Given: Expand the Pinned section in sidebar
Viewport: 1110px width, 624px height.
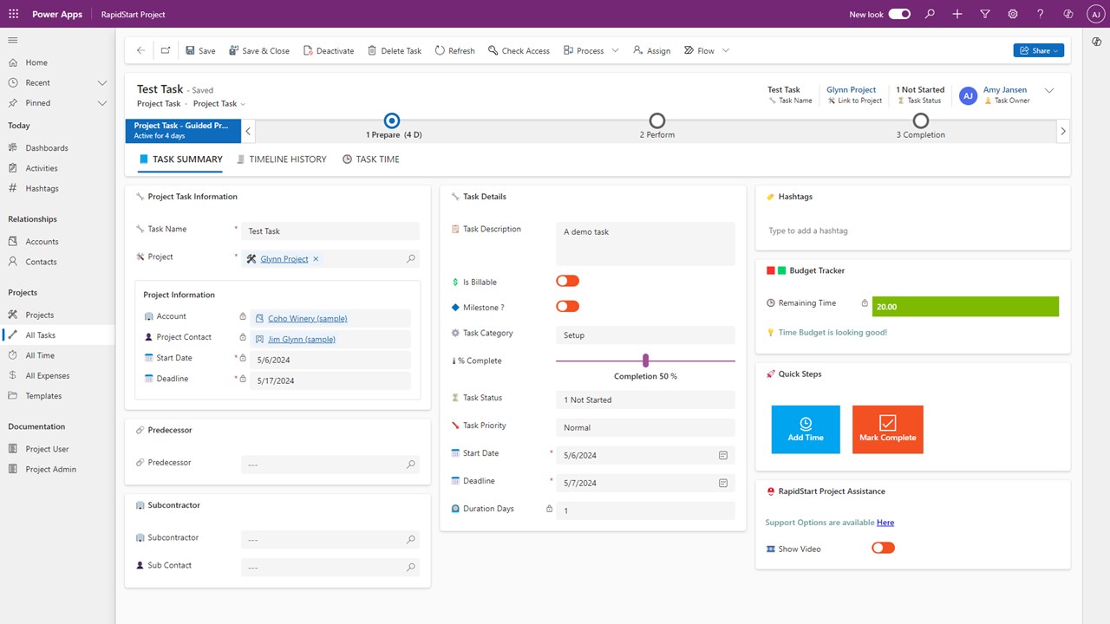Looking at the screenshot, I should (102, 102).
